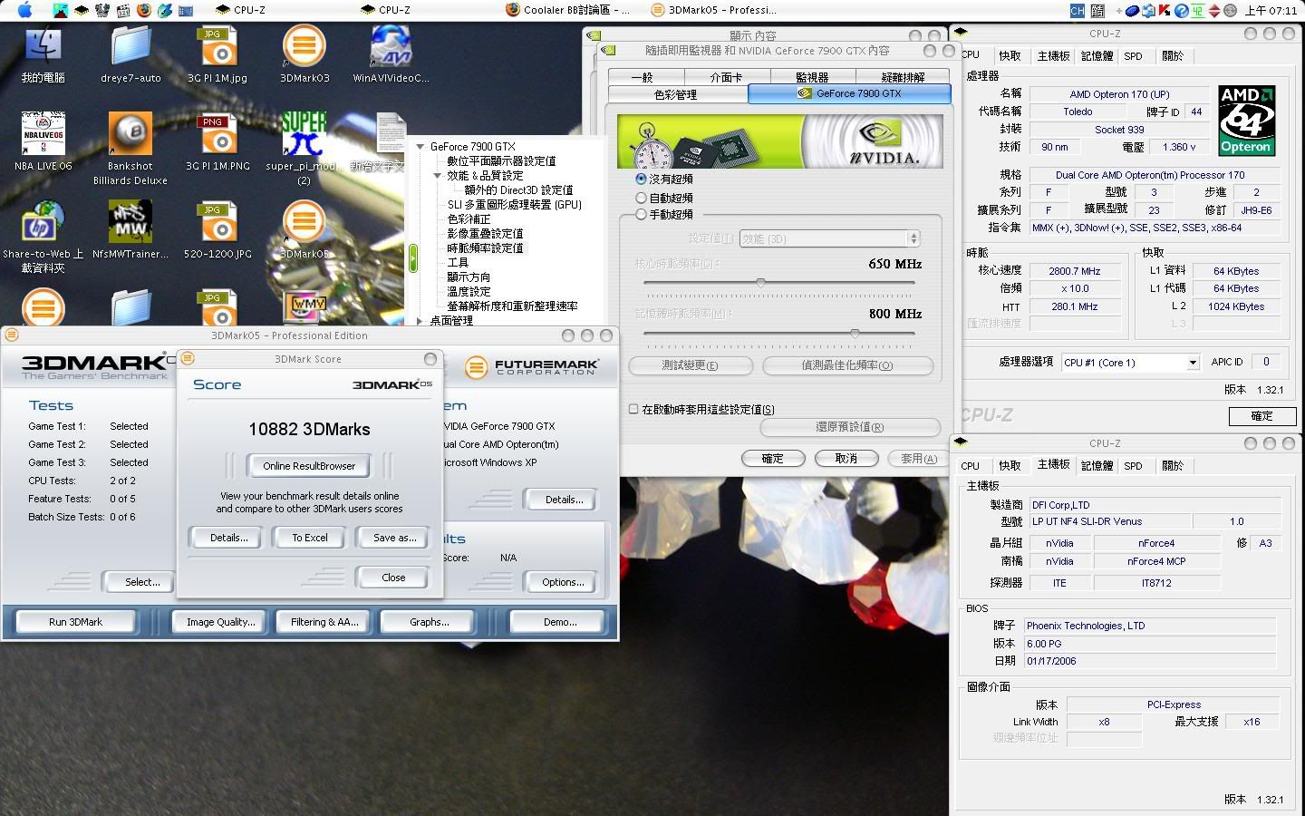Image resolution: width=1305 pixels, height=816 pixels.
Task: Adjust the memory clock 800 MHz slider
Action: 855,334
